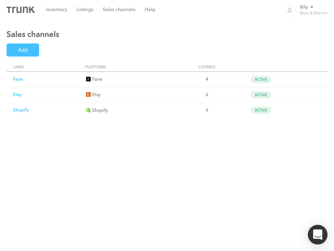Viewport: 334px width, 251px height.
Task: Click the Listings column header
Action: click(x=207, y=67)
